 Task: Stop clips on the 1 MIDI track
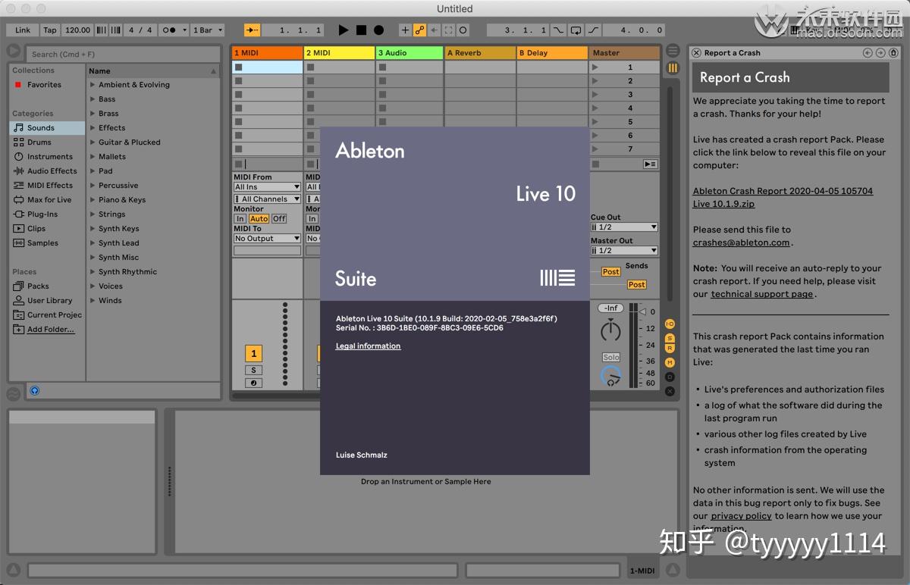point(239,164)
